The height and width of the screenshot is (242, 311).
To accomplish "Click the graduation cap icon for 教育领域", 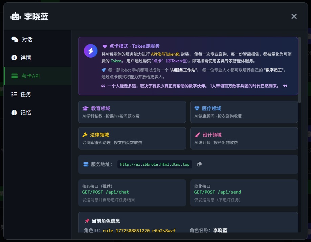I will pyautogui.click(x=85, y=108).
